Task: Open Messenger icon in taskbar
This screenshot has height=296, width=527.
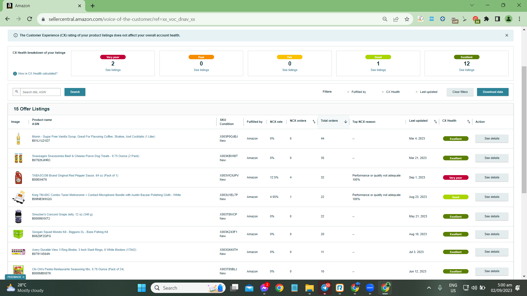Action: coord(264,288)
